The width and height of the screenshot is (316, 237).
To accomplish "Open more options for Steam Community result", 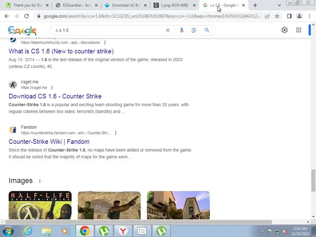I will click(x=105, y=43).
